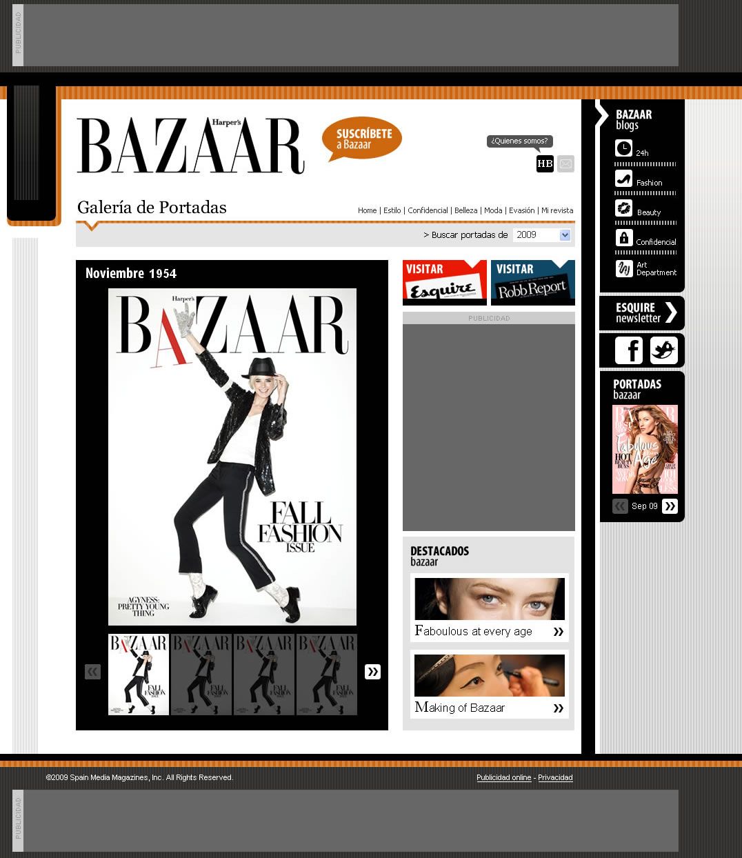Click the Facebook icon
Image resolution: width=742 pixels, height=858 pixels.
pyautogui.click(x=628, y=350)
